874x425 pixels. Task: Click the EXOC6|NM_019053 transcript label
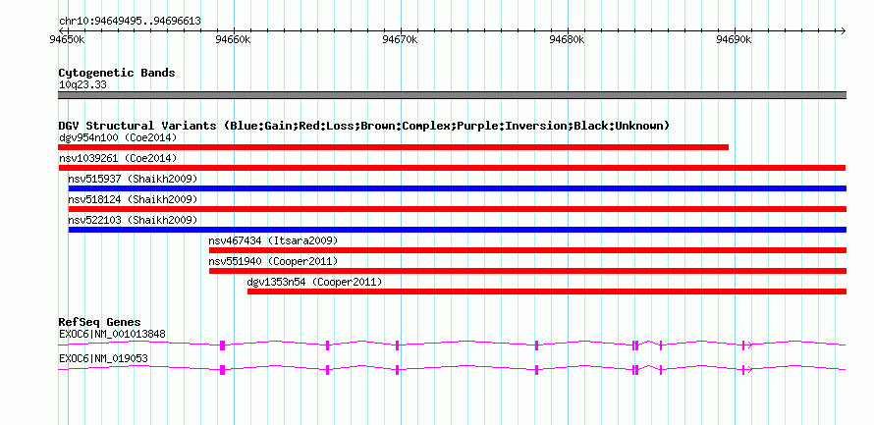tap(103, 358)
